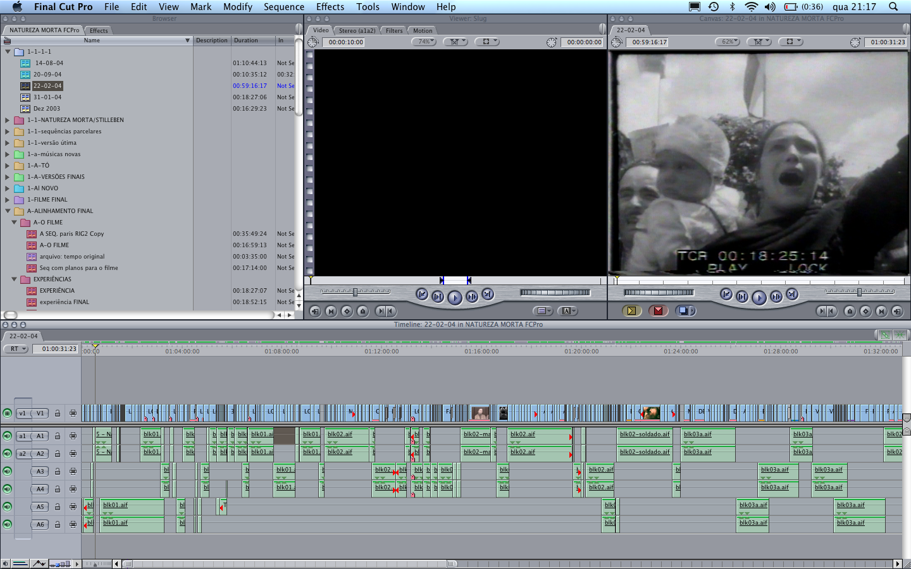The image size is (911, 569).
Task: Collapse the A-ALINHAMENTO FINAL bin
Action: [x=8, y=211]
